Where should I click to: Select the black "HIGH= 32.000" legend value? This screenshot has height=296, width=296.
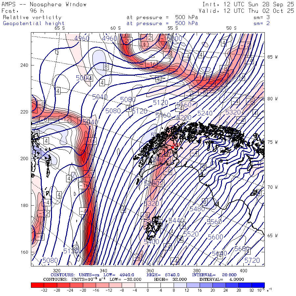click(170, 279)
